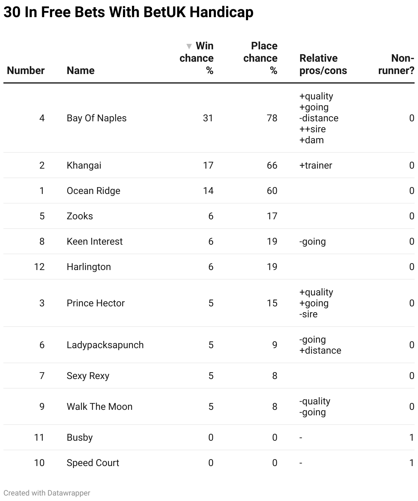Select the Bay Of Naples name cell

(x=97, y=118)
